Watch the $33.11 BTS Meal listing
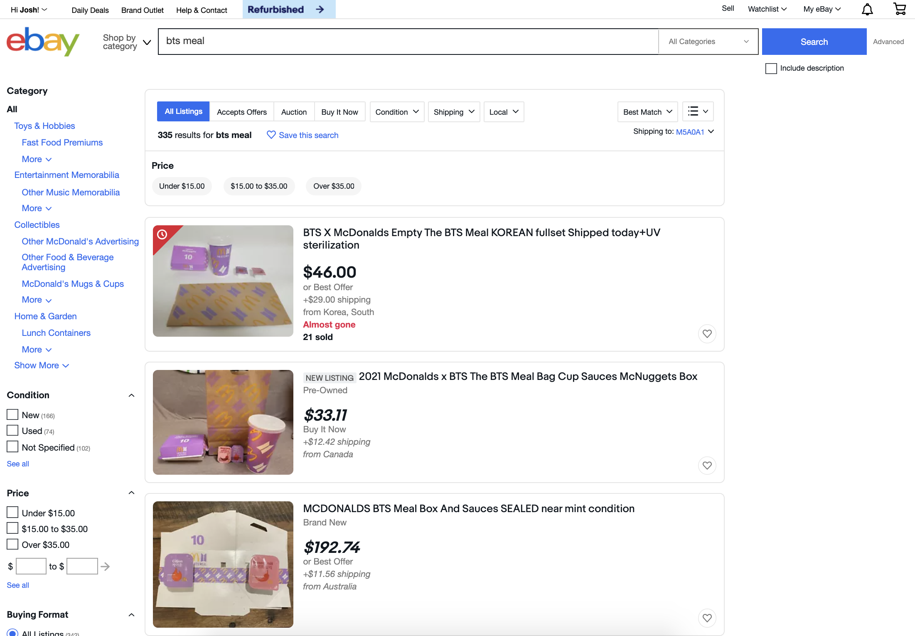The height and width of the screenshot is (636, 915). point(707,466)
